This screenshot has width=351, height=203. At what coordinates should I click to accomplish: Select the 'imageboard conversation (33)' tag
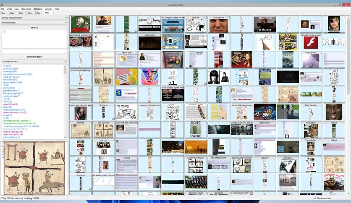click(17, 74)
